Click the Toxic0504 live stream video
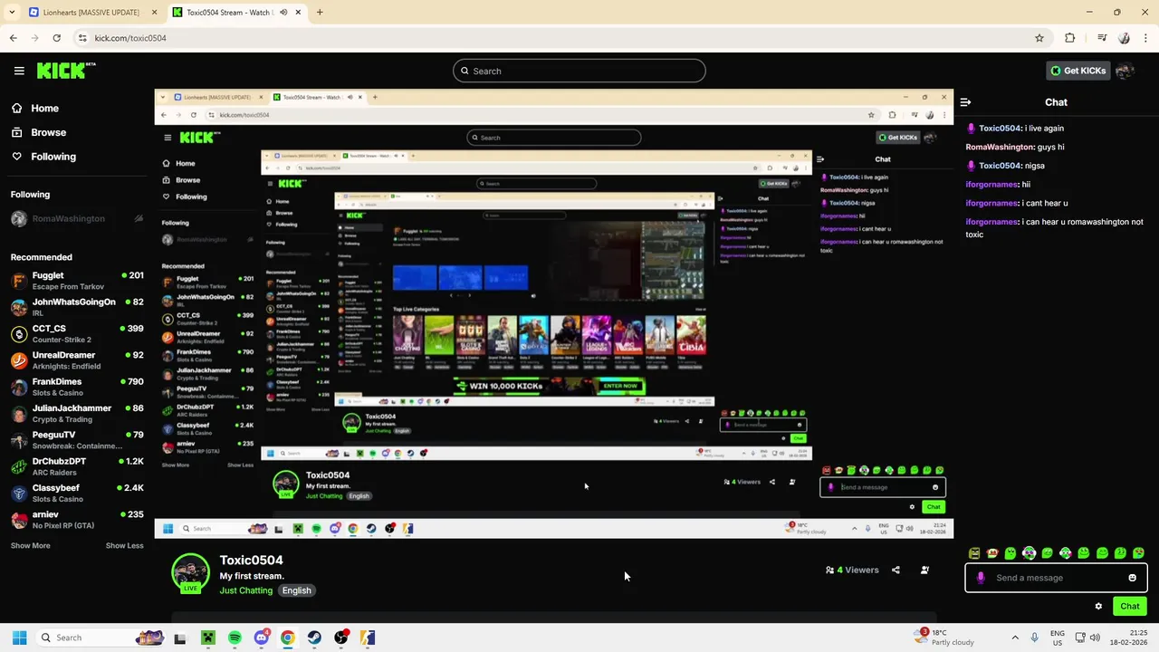The width and height of the screenshot is (1159, 652). [x=553, y=313]
